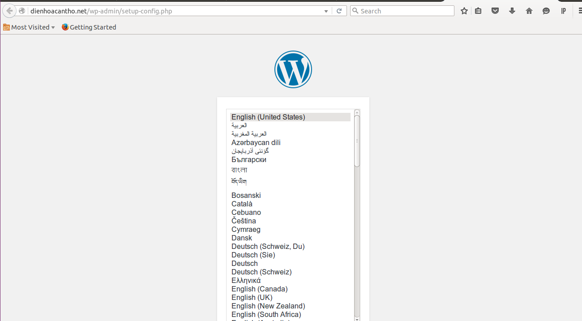This screenshot has height=321, width=582.
Task: Select Cymraeg language
Action: pyautogui.click(x=290, y=230)
